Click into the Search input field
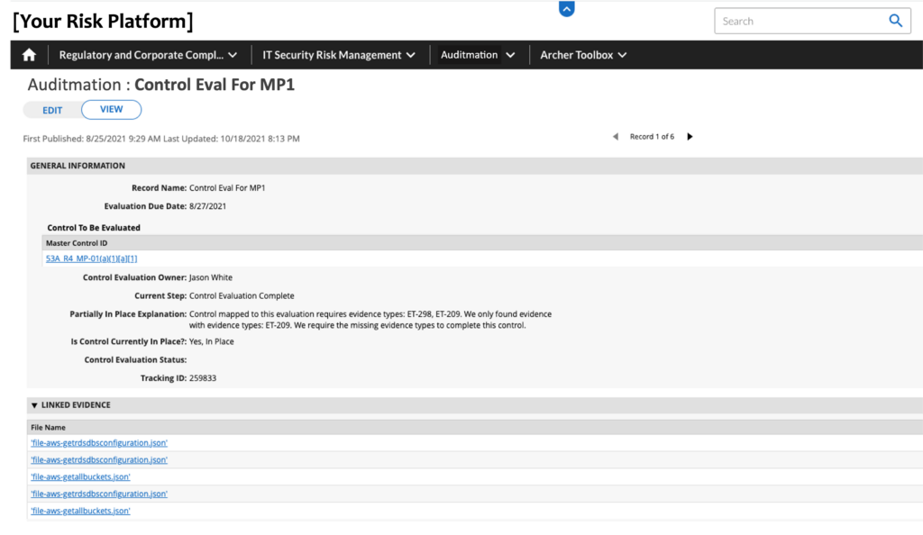 (x=798, y=21)
